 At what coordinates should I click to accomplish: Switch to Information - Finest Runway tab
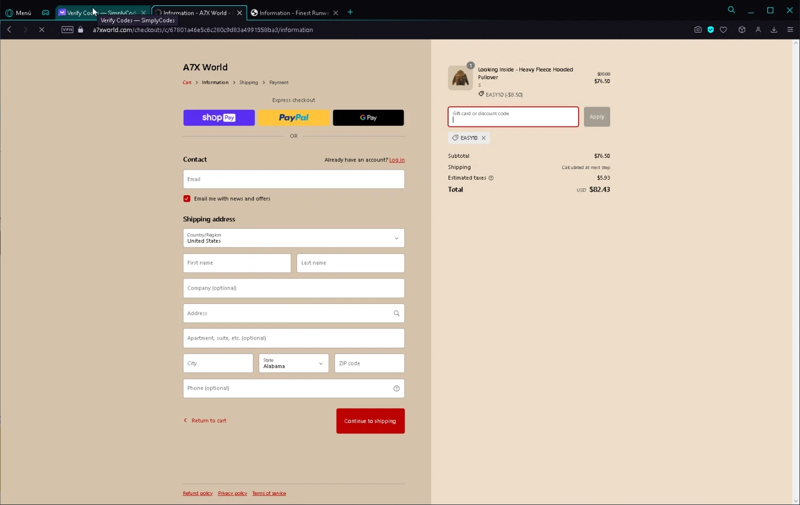point(293,13)
